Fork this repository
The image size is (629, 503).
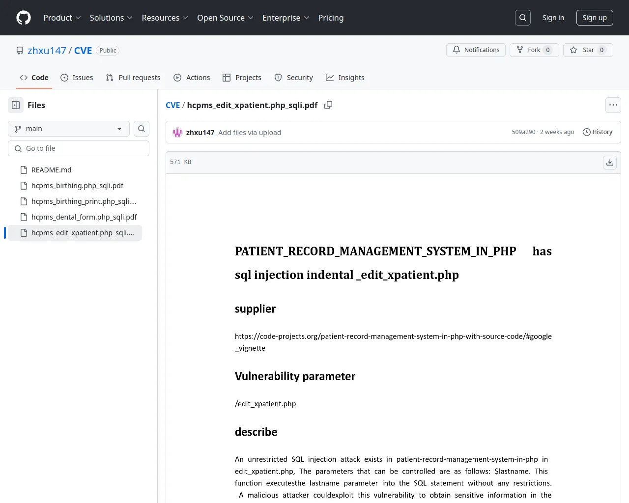tap(534, 50)
